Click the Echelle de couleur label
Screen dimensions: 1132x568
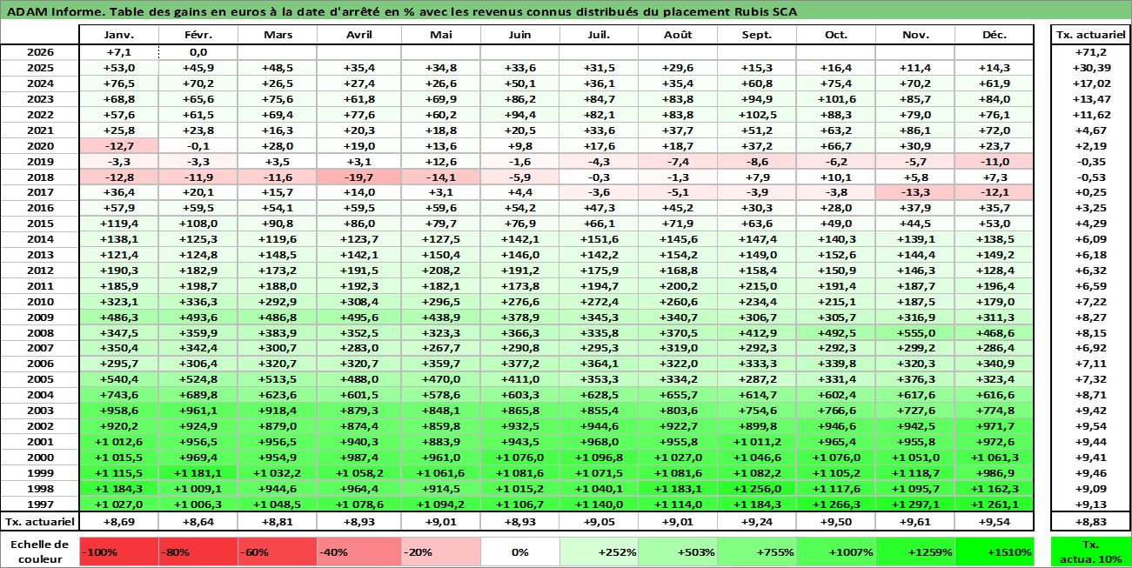point(41,551)
